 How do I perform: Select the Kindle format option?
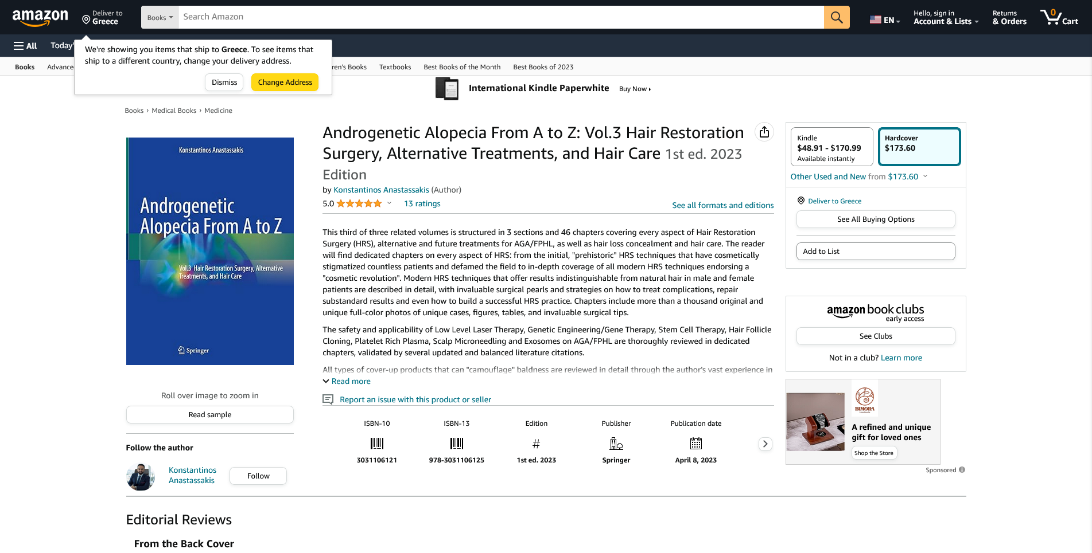click(831, 147)
